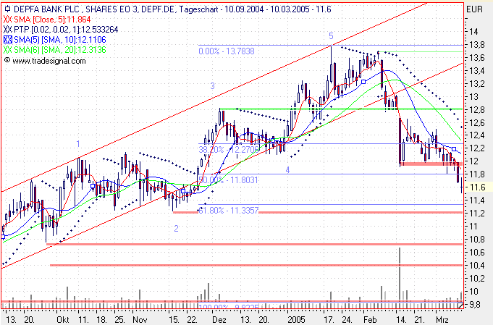Select Elliott wave label 1
The image size is (493, 325).
[78, 144]
